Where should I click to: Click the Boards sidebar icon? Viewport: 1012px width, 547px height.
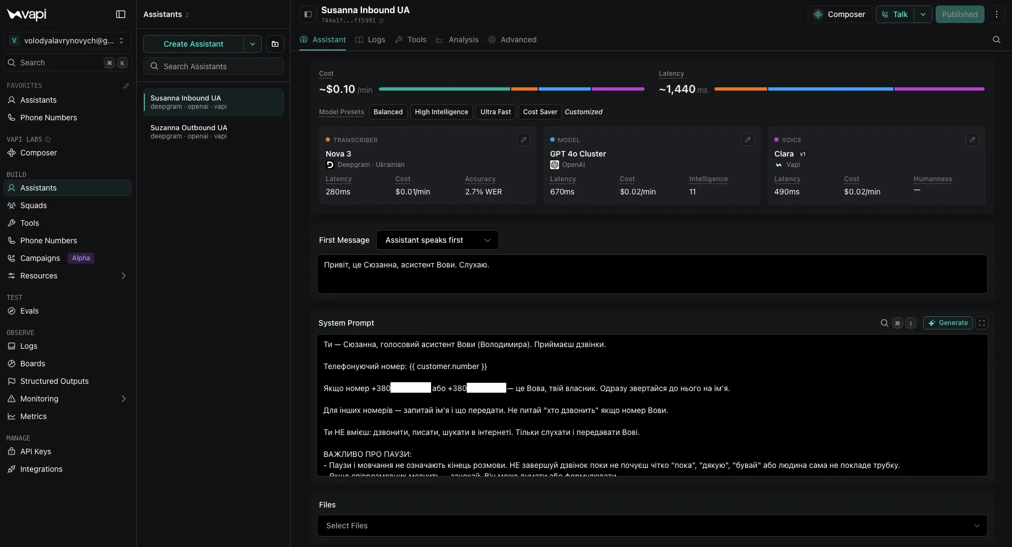click(12, 364)
